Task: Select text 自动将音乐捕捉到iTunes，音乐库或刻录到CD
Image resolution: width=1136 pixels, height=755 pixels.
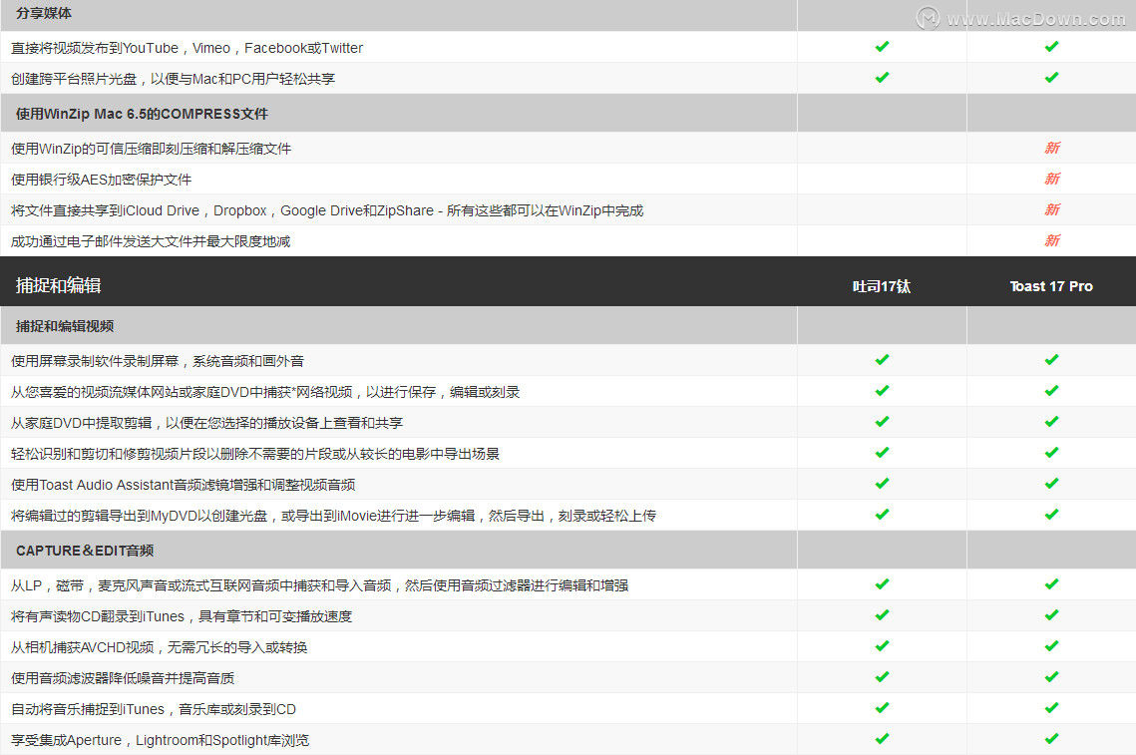Action: coord(154,709)
